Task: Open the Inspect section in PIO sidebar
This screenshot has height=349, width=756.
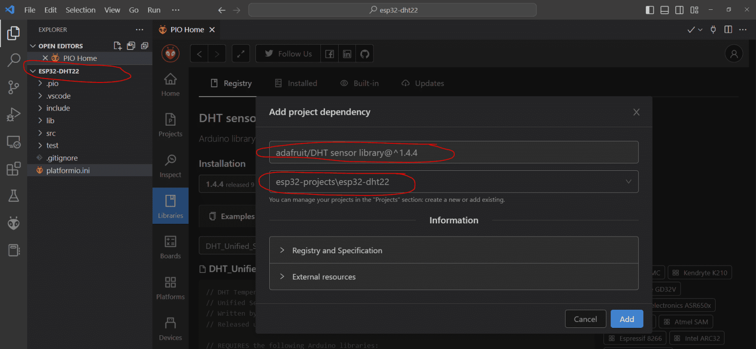Action: (x=170, y=166)
